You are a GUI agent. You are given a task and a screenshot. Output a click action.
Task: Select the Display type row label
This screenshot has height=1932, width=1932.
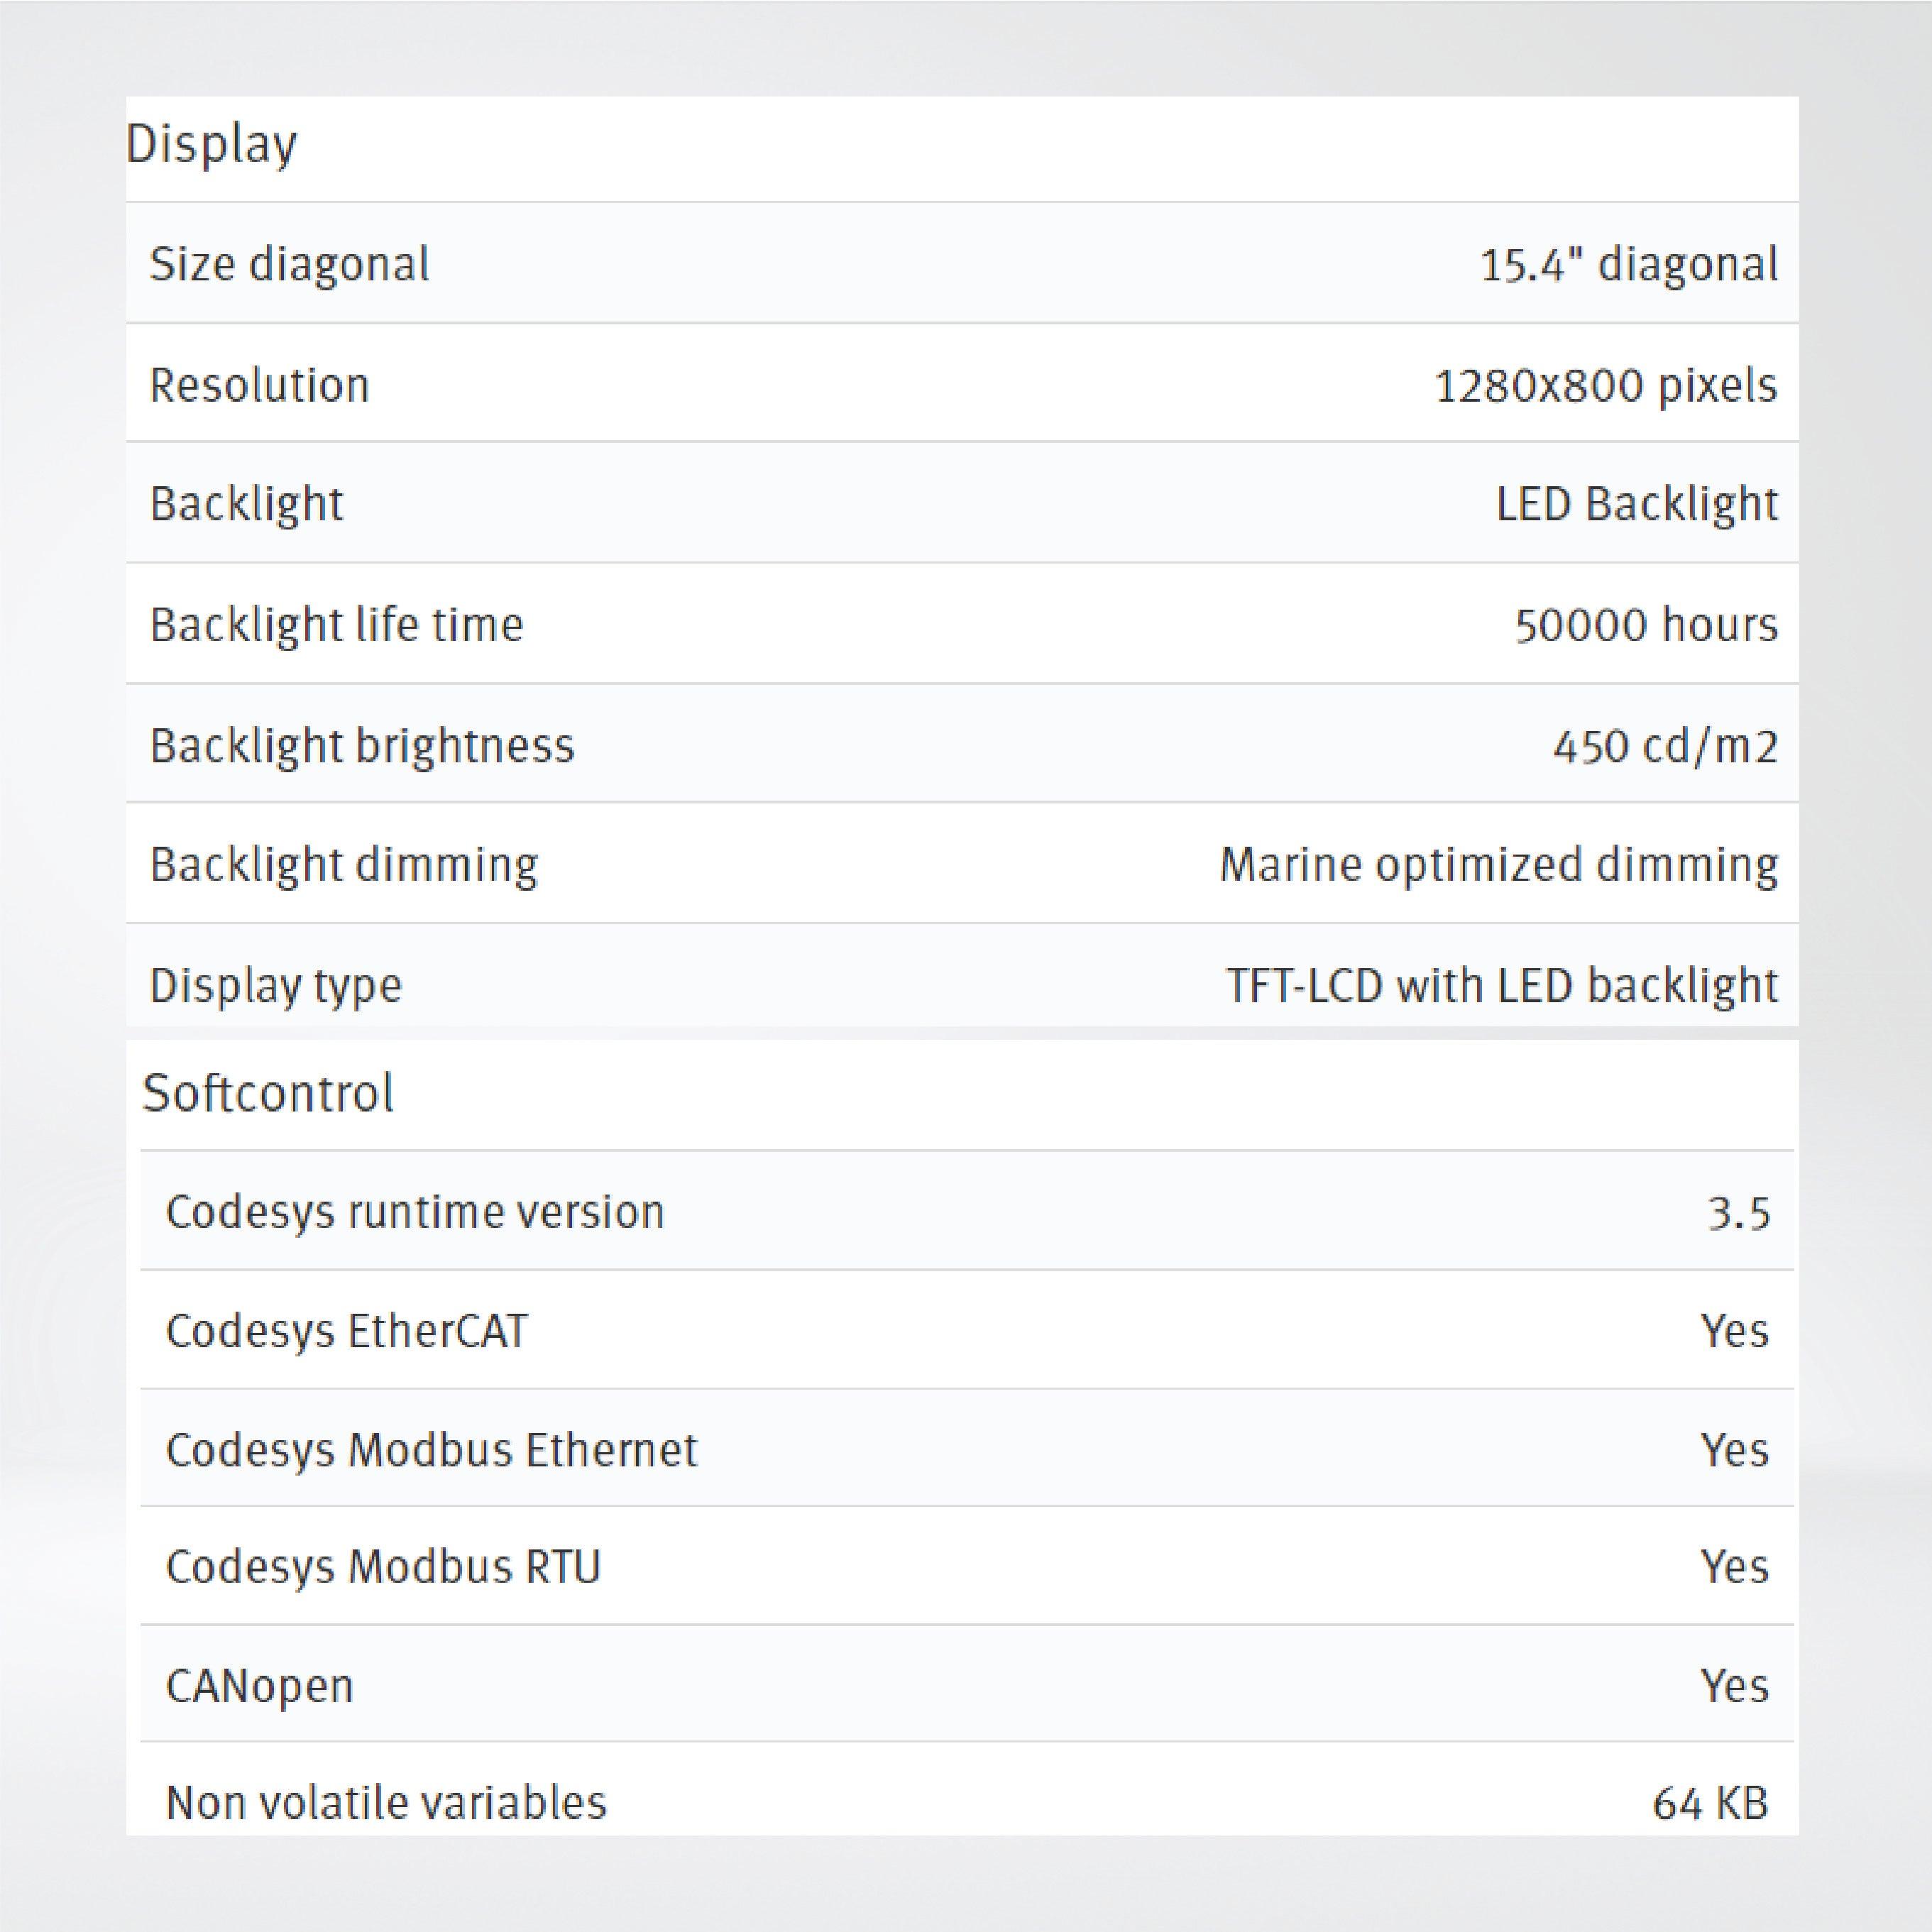[275, 986]
